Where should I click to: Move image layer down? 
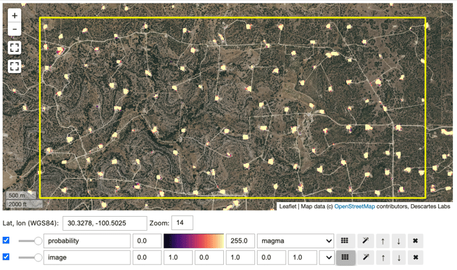(x=399, y=257)
